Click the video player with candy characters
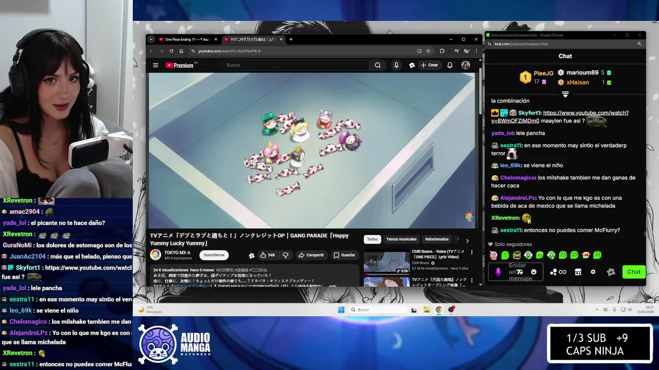 (311, 151)
